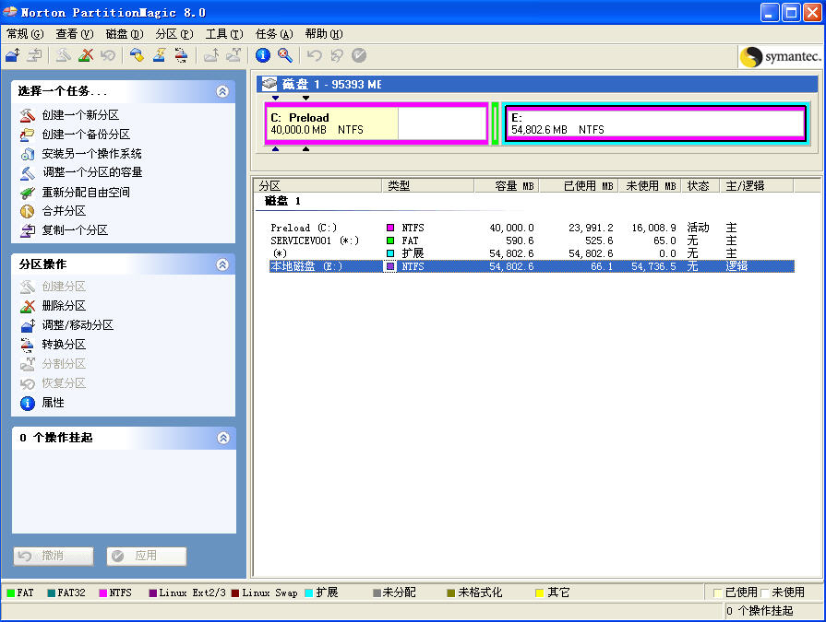Image resolution: width=826 pixels, height=622 pixels.
Task: Click the green FAT legend swatch
Action: pyautogui.click(x=10, y=593)
